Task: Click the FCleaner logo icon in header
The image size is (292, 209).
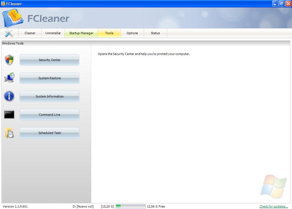Action: click(13, 18)
